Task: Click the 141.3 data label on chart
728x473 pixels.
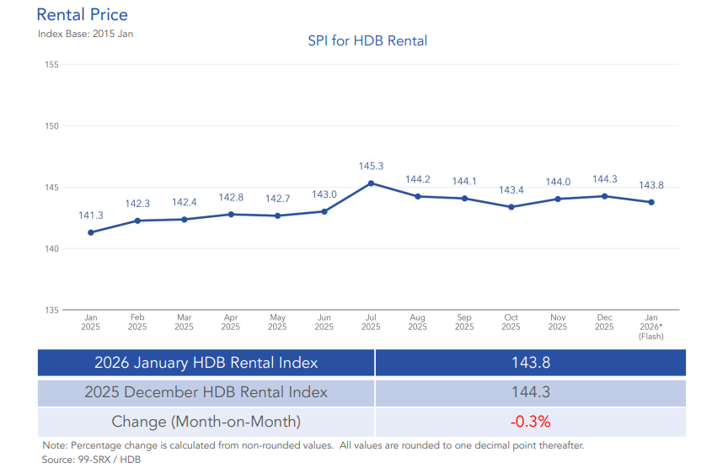Action: 90,215
